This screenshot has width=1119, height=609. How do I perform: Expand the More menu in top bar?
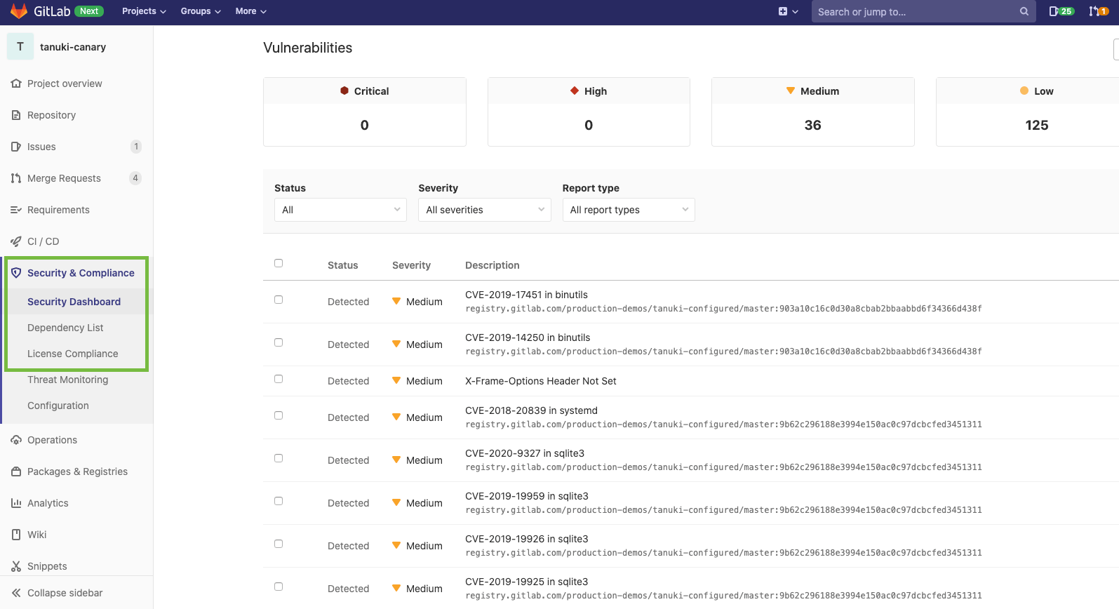[x=250, y=11]
